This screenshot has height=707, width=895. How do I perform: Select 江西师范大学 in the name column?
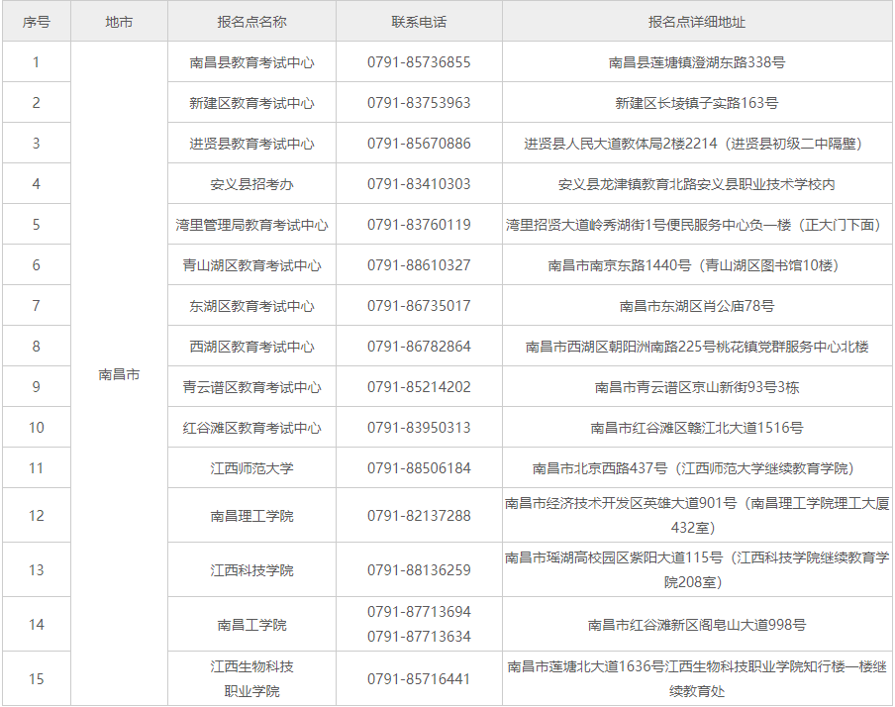click(253, 466)
